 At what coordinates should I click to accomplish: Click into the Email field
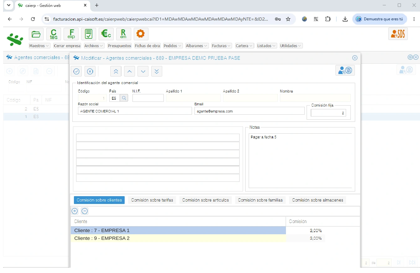[x=250, y=111]
